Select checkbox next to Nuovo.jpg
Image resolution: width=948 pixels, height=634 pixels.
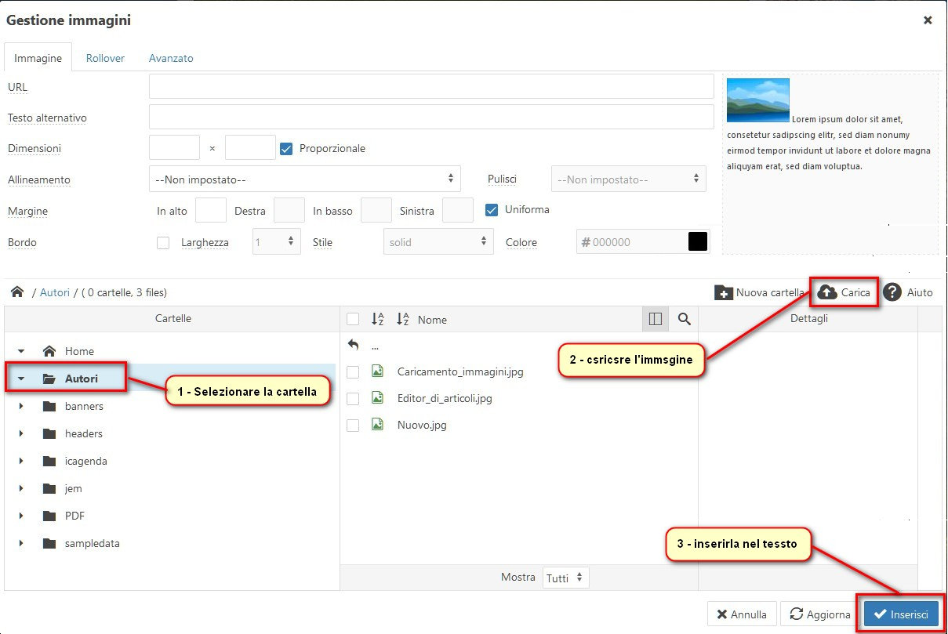[353, 426]
